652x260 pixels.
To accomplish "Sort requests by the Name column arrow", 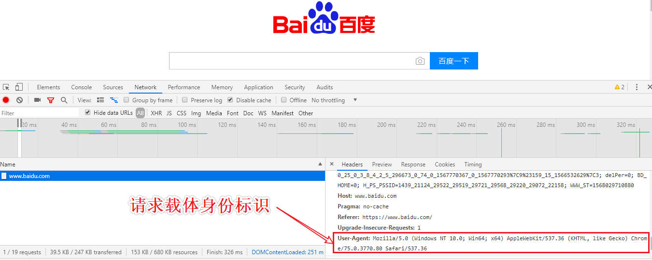I will 320,164.
